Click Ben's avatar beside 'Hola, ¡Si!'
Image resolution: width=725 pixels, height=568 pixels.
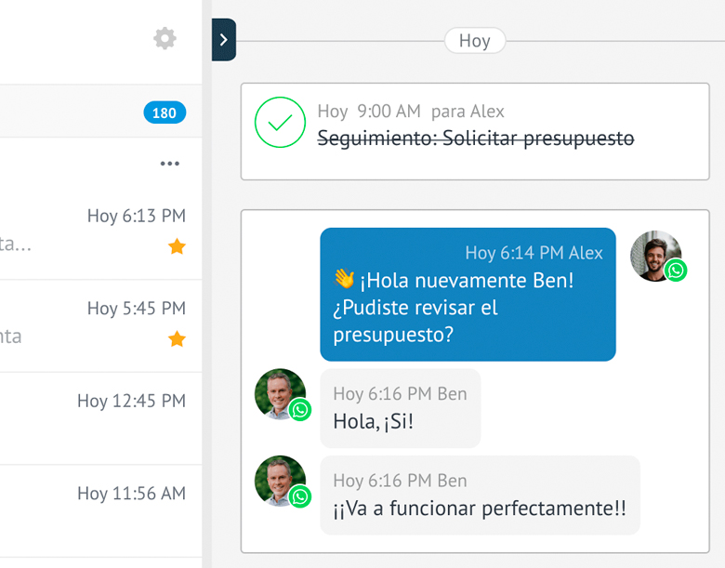click(280, 394)
